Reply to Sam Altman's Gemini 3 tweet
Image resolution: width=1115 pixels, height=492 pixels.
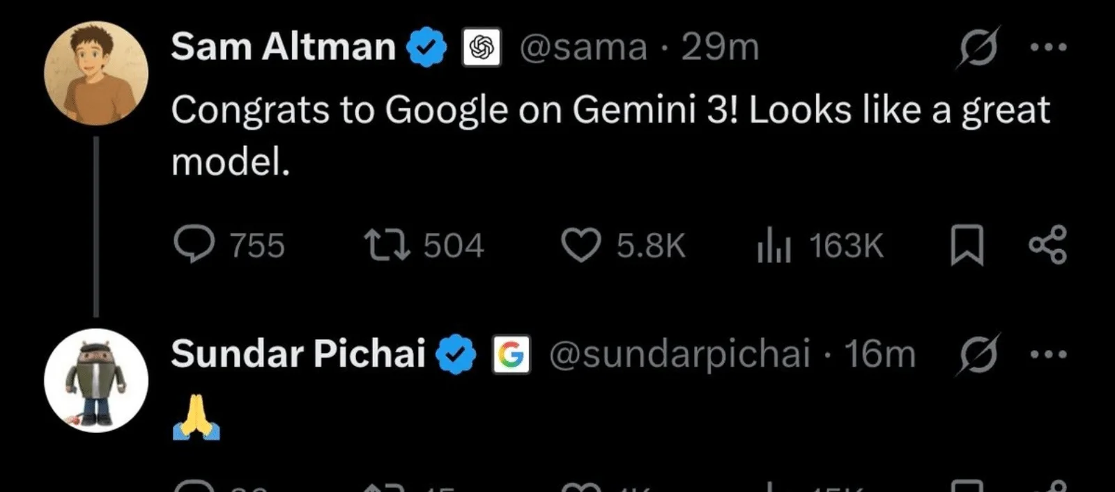coord(194,245)
